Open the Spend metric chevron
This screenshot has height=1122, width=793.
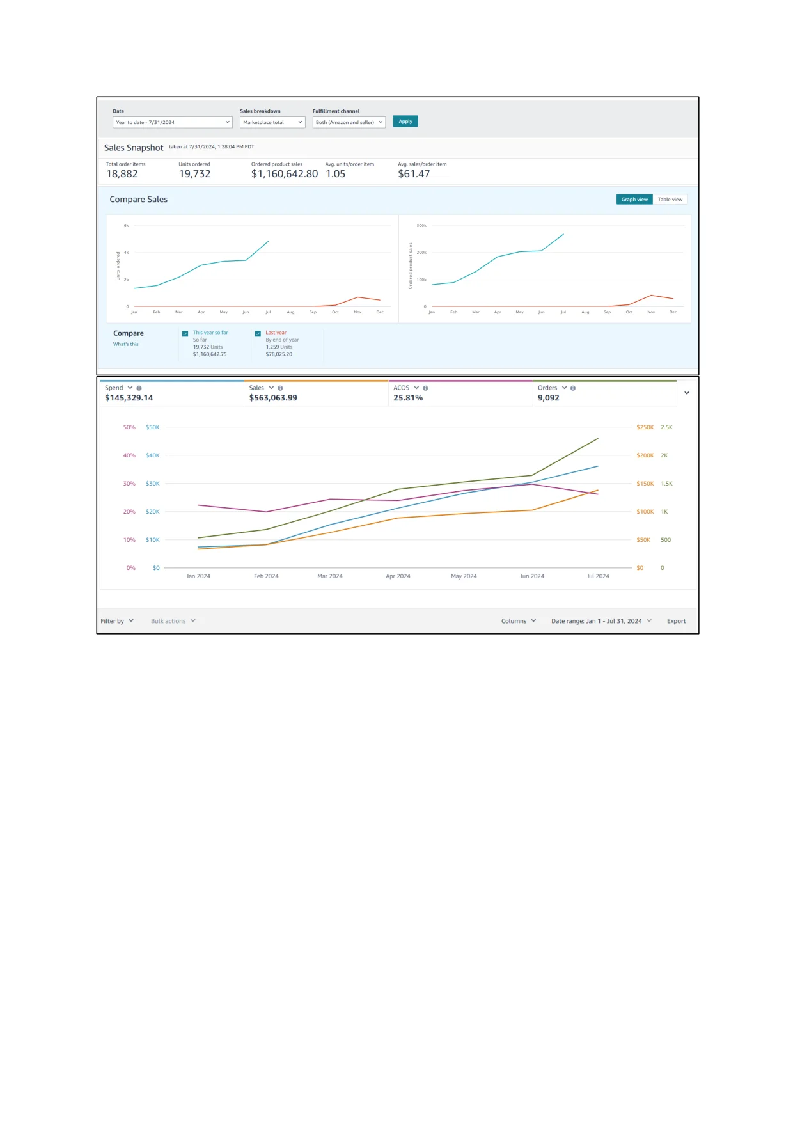(x=130, y=388)
